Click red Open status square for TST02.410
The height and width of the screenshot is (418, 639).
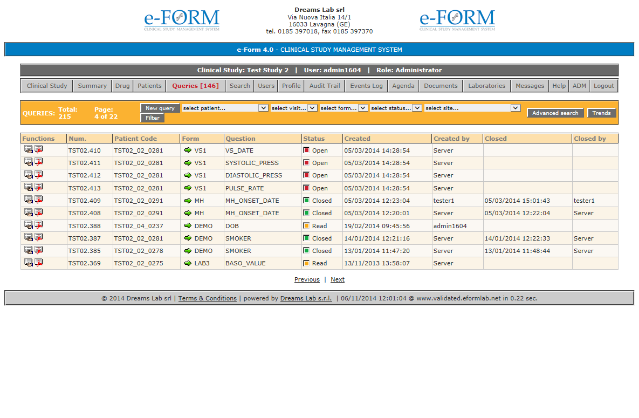(306, 150)
